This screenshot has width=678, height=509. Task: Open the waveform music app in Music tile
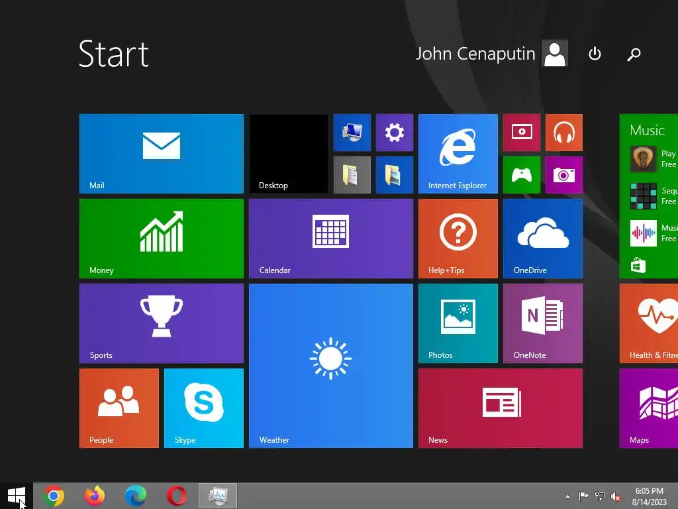(643, 233)
